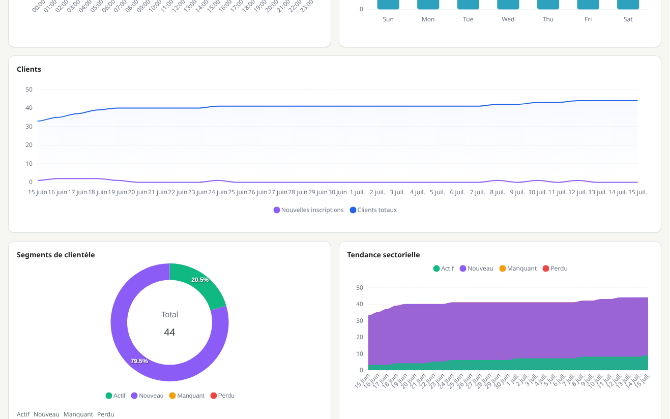Click the blue Clients totaux line
670x419 pixels.
tap(338, 106)
